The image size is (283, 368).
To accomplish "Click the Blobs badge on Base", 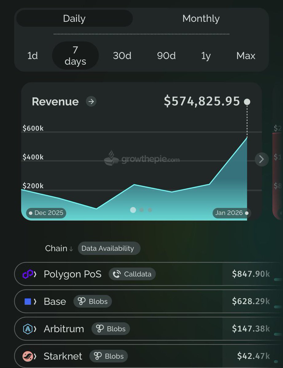I will click(92, 301).
